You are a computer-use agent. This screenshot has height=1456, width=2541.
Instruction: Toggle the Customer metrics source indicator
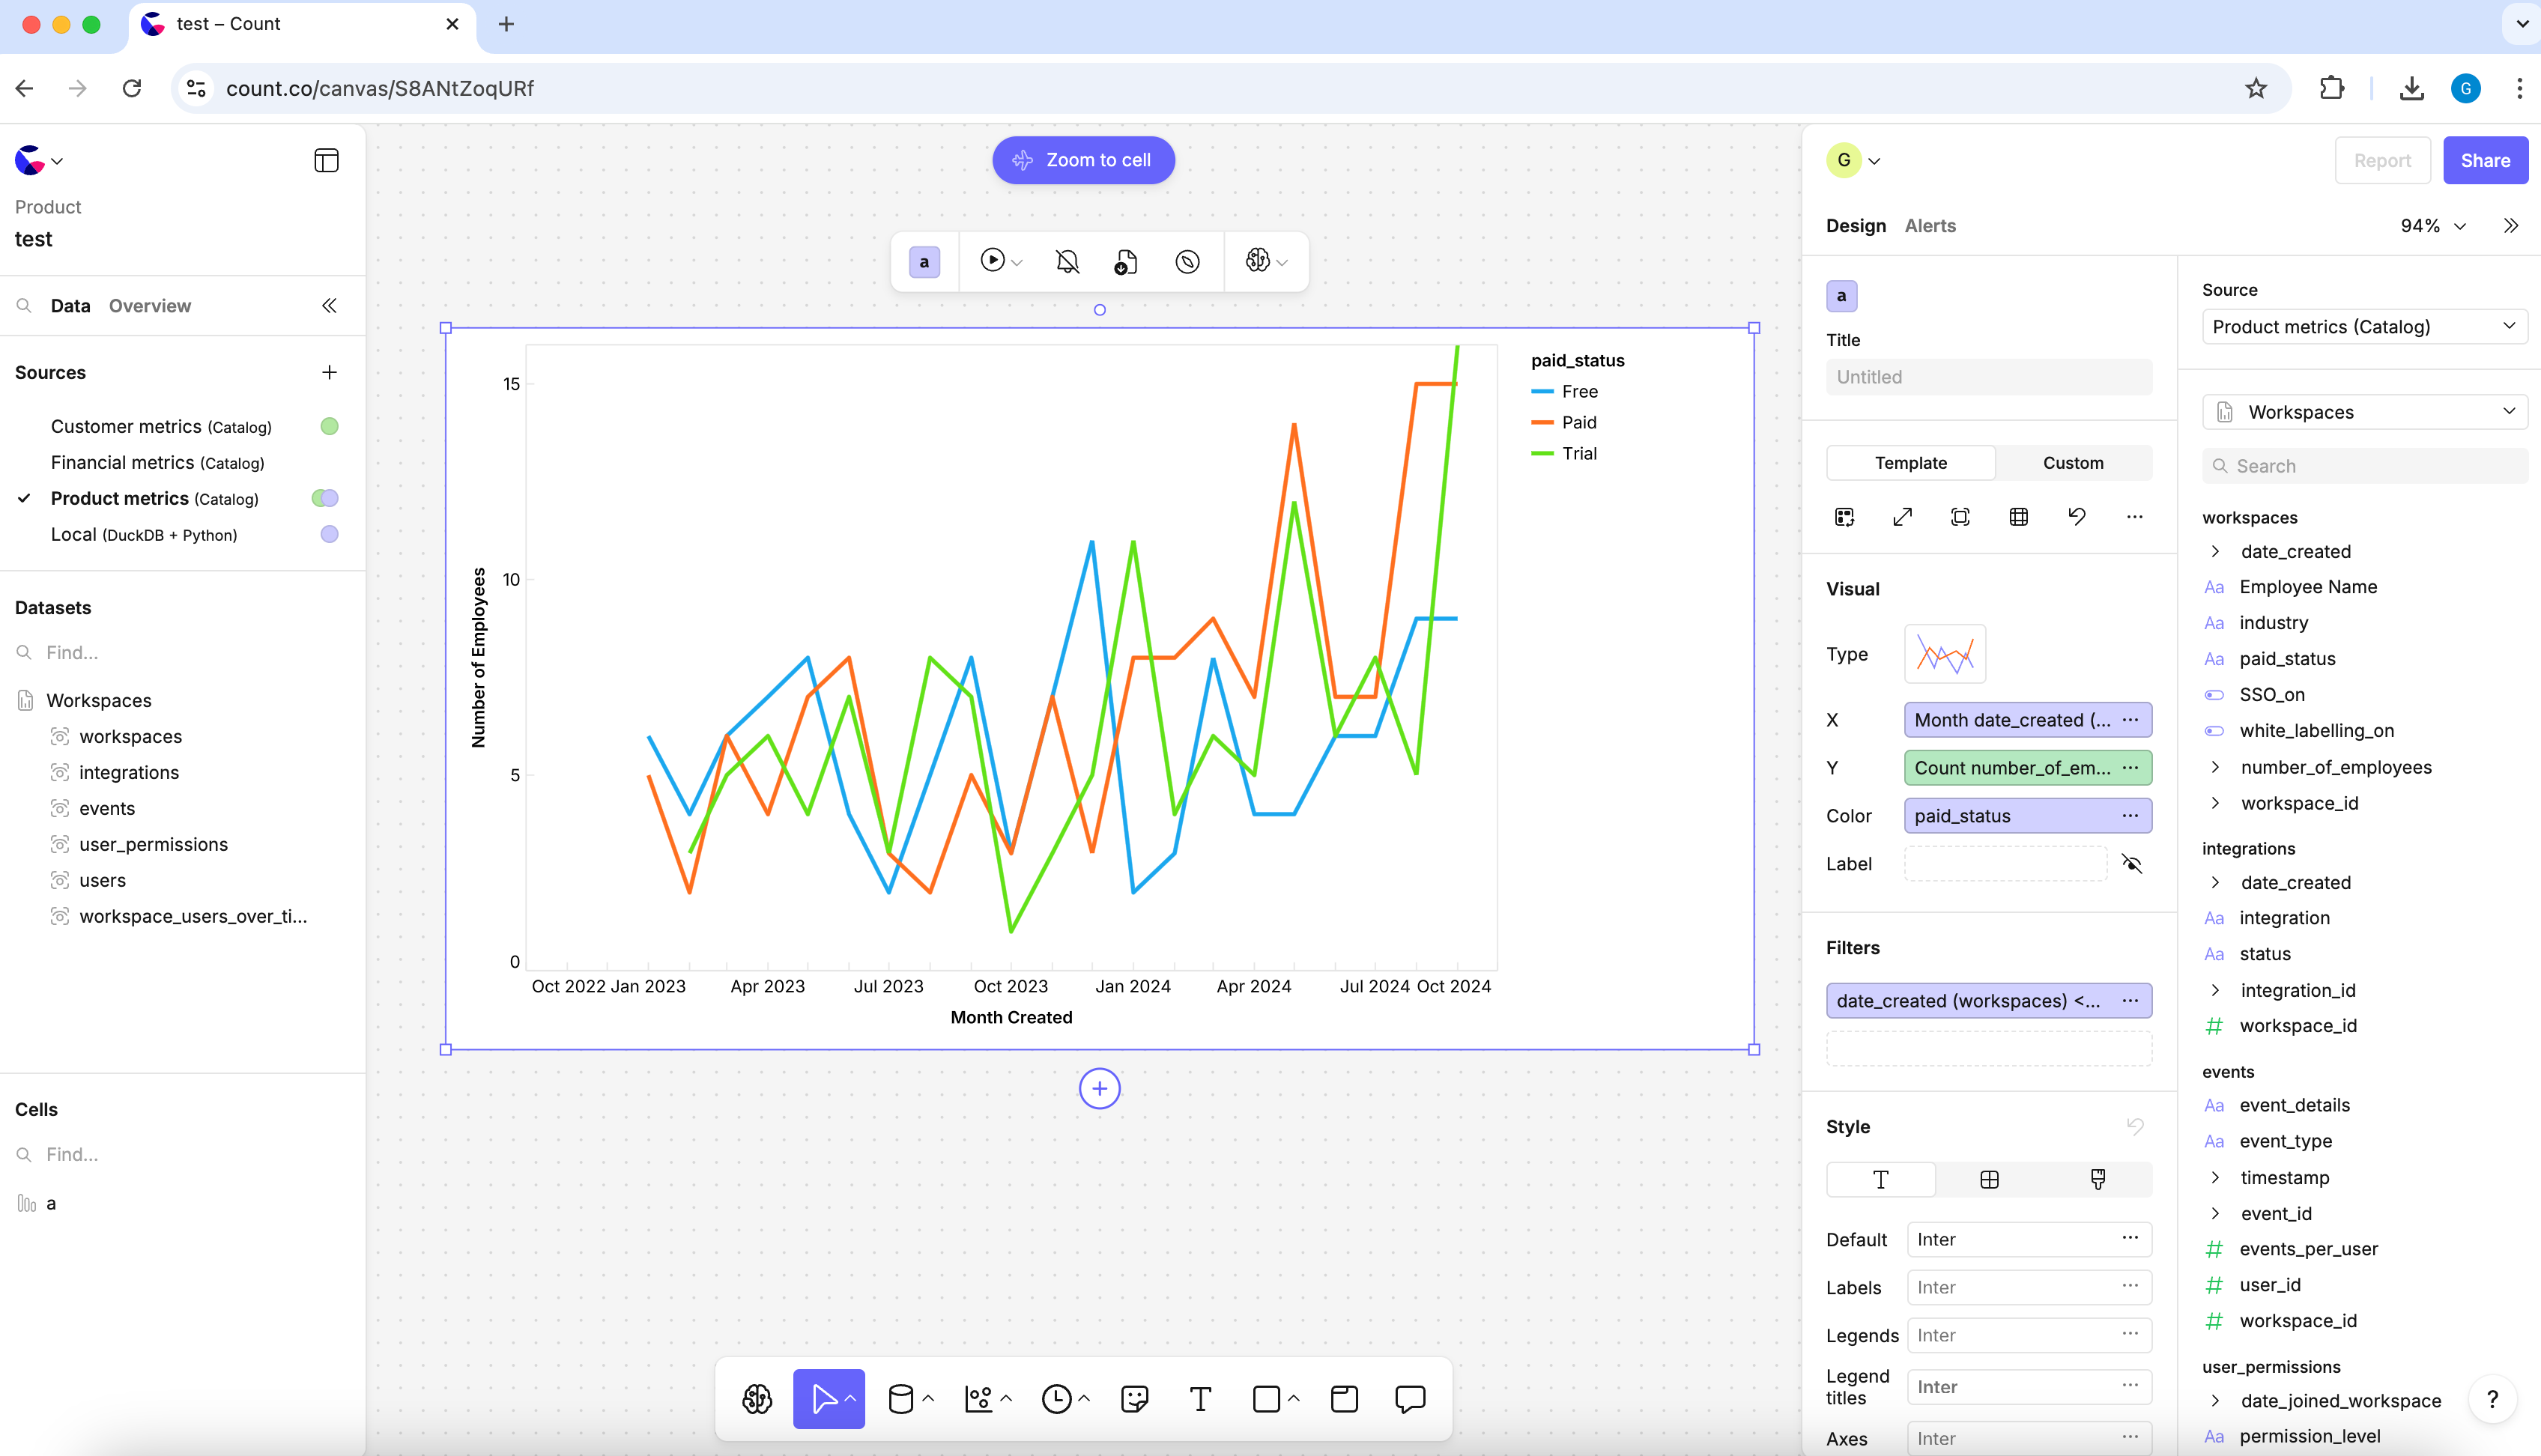[x=329, y=427]
